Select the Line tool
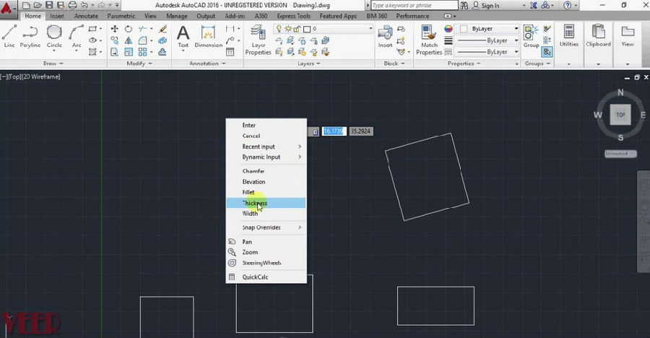This screenshot has height=338, width=650. click(9, 36)
